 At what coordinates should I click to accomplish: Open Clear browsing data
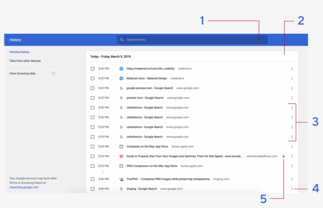(x=22, y=74)
